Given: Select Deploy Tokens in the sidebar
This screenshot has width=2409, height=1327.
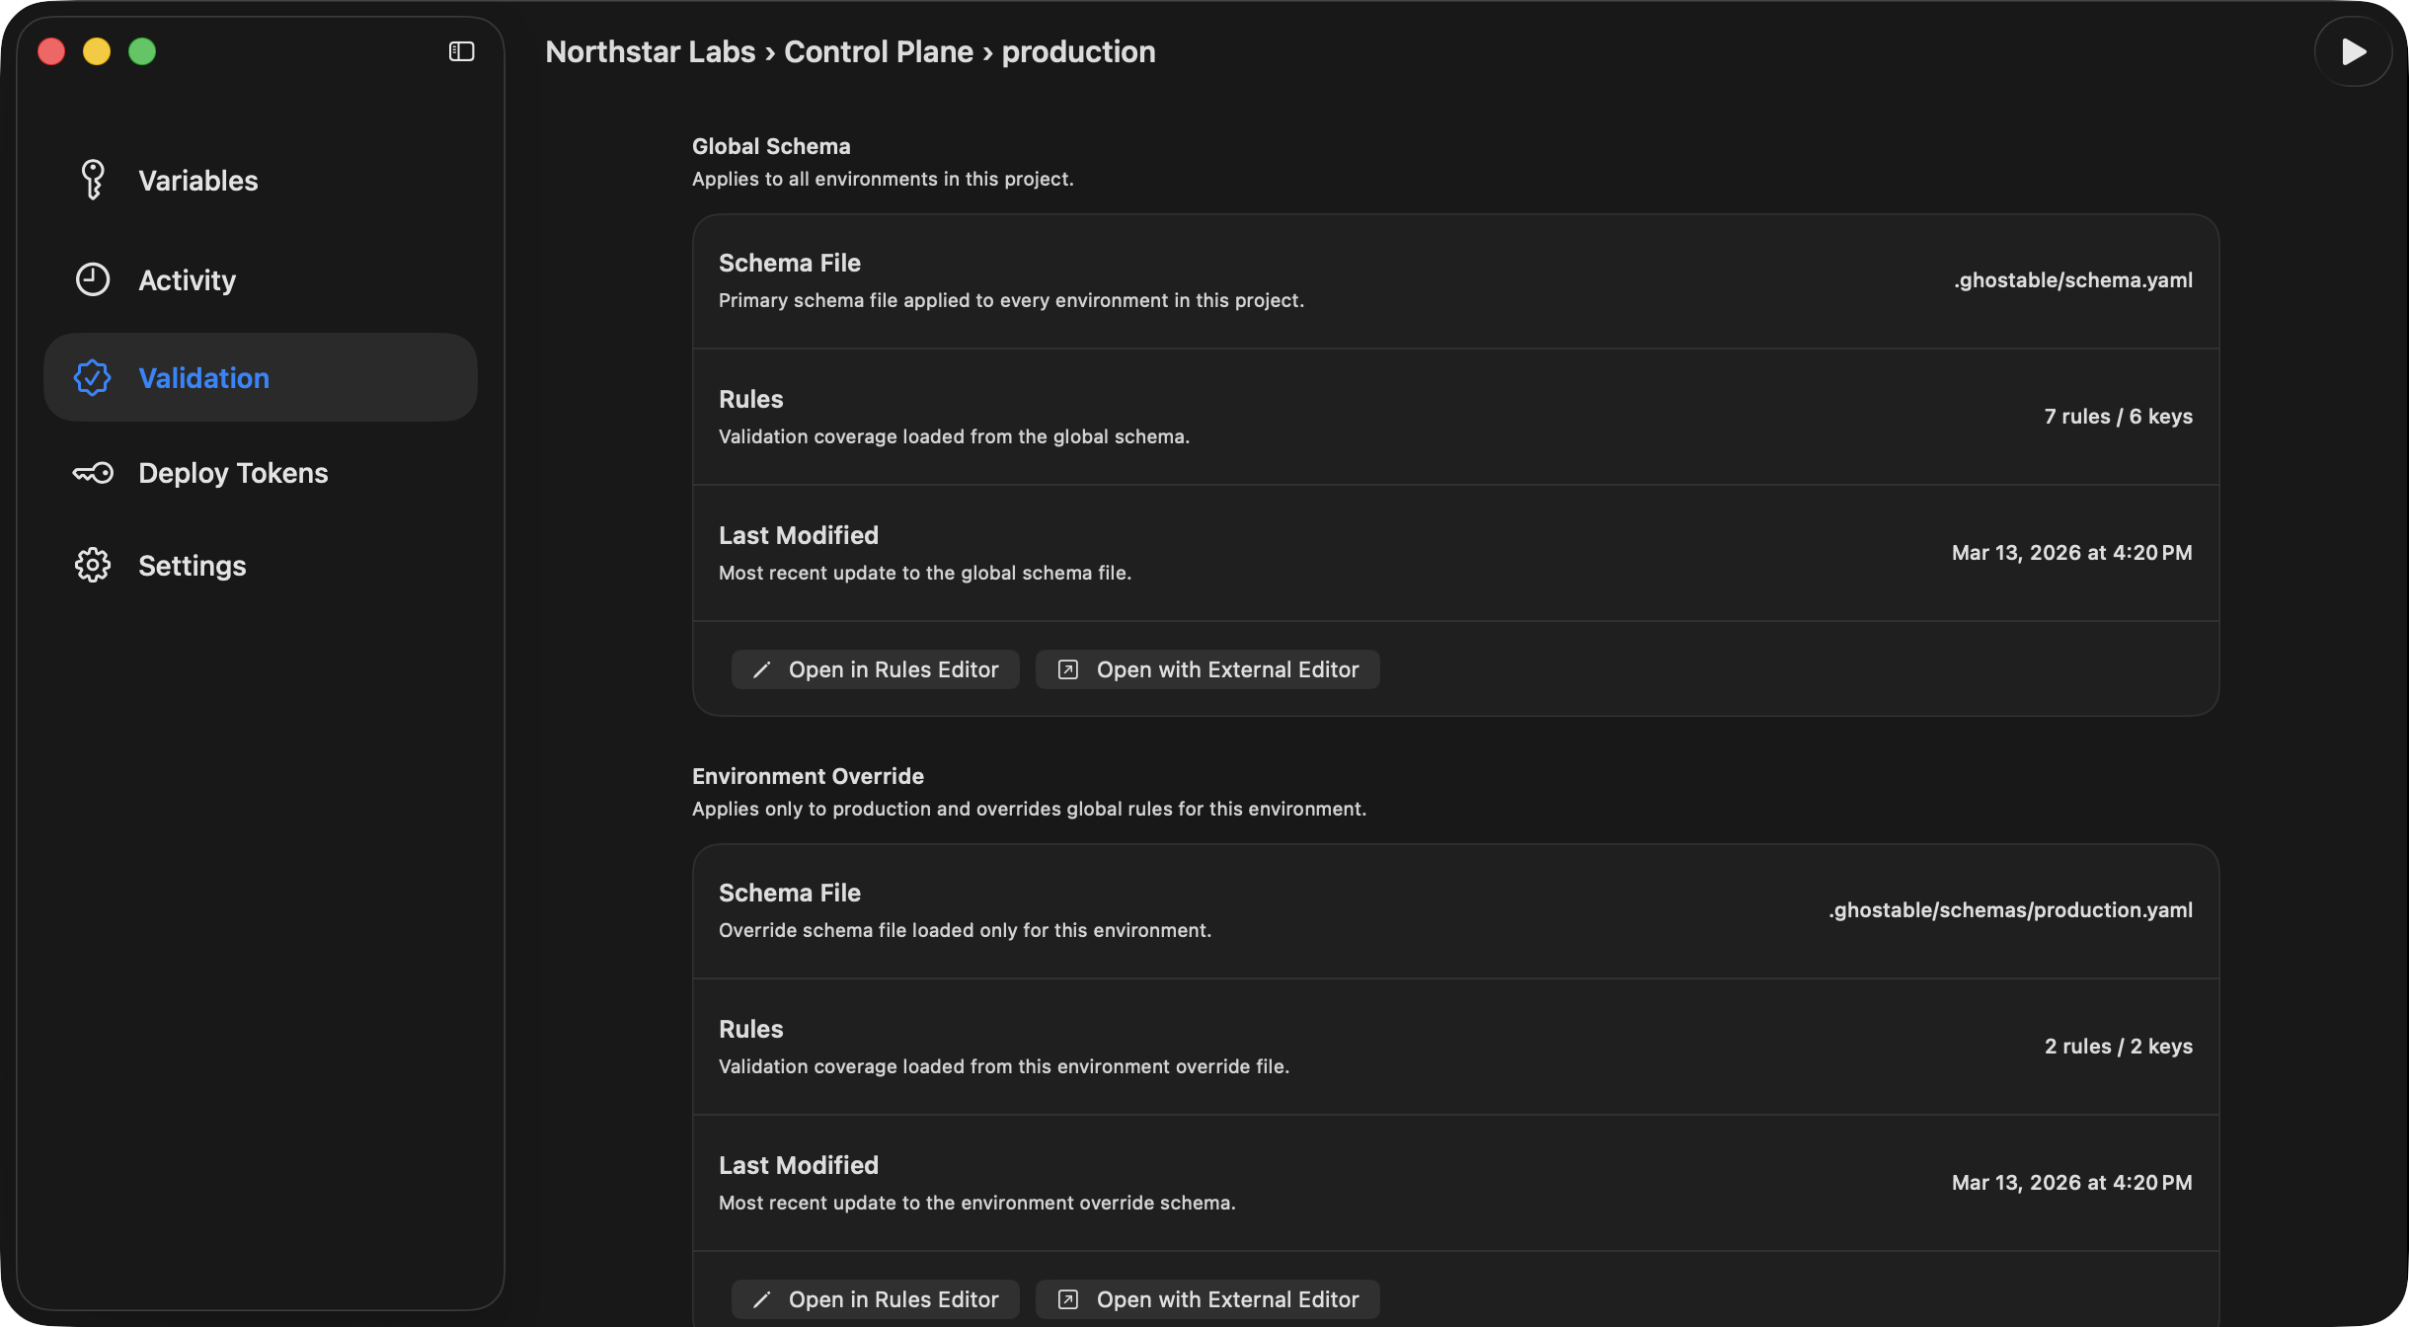Looking at the screenshot, I should coord(233,472).
